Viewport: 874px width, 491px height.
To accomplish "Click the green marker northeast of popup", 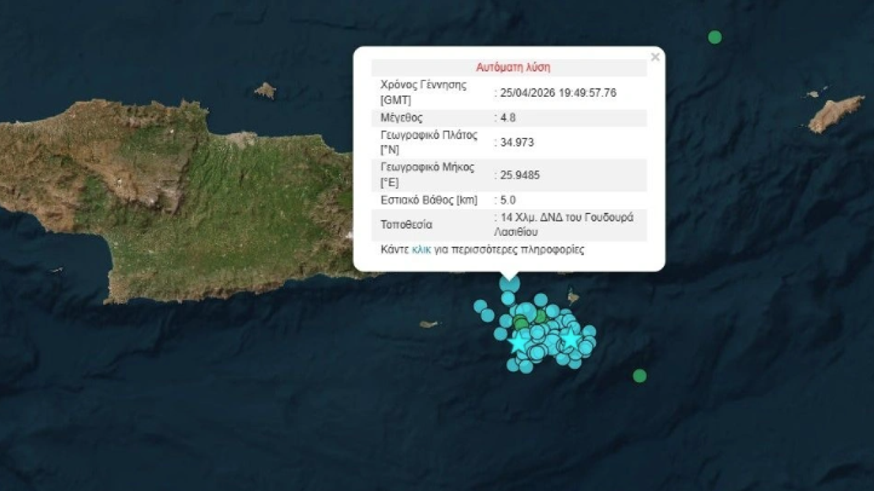I will [714, 38].
